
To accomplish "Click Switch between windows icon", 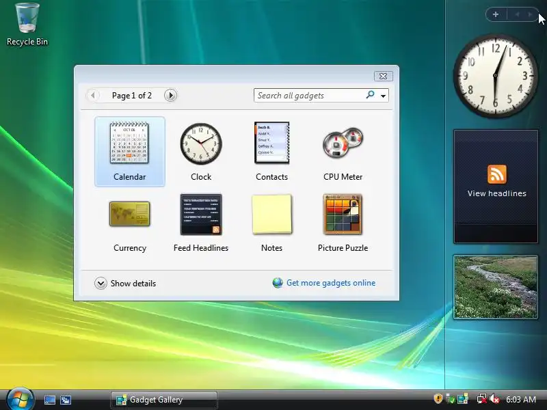I will pyautogui.click(x=65, y=400).
